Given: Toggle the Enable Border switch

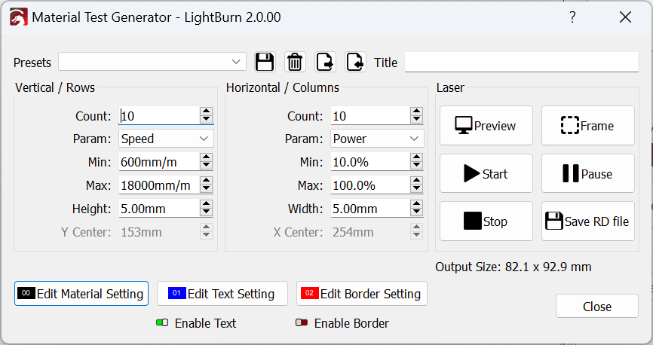Looking at the screenshot, I should tap(302, 323).
